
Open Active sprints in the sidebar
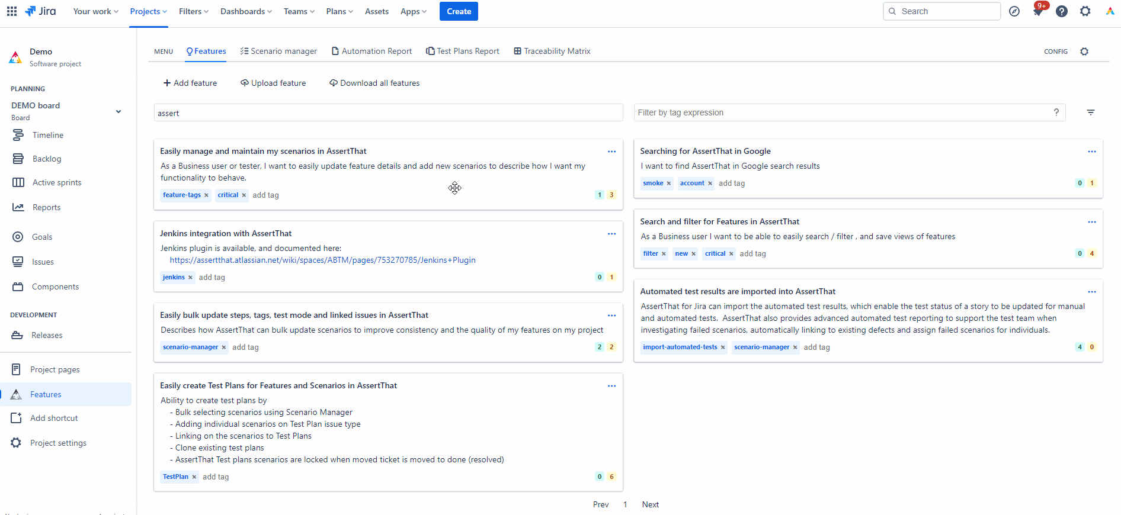click(57, 182)
